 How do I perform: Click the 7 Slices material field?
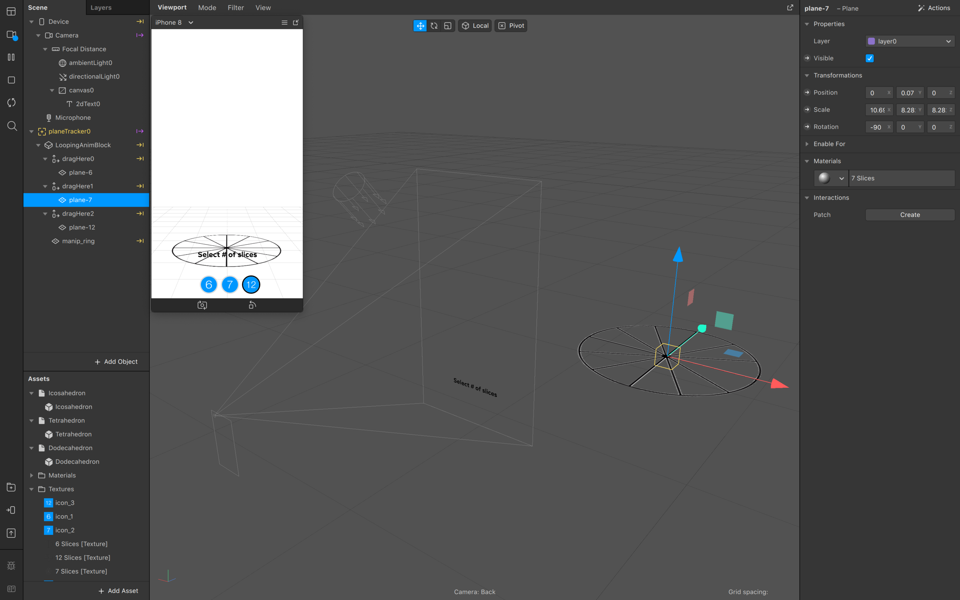pyautogui.click(x=902, y=179)
